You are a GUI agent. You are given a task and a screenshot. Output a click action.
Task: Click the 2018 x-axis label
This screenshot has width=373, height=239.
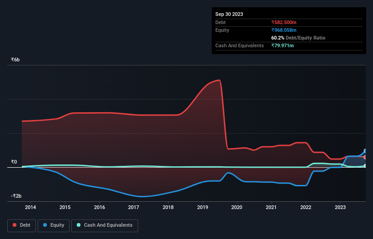(x=168, y=207)
